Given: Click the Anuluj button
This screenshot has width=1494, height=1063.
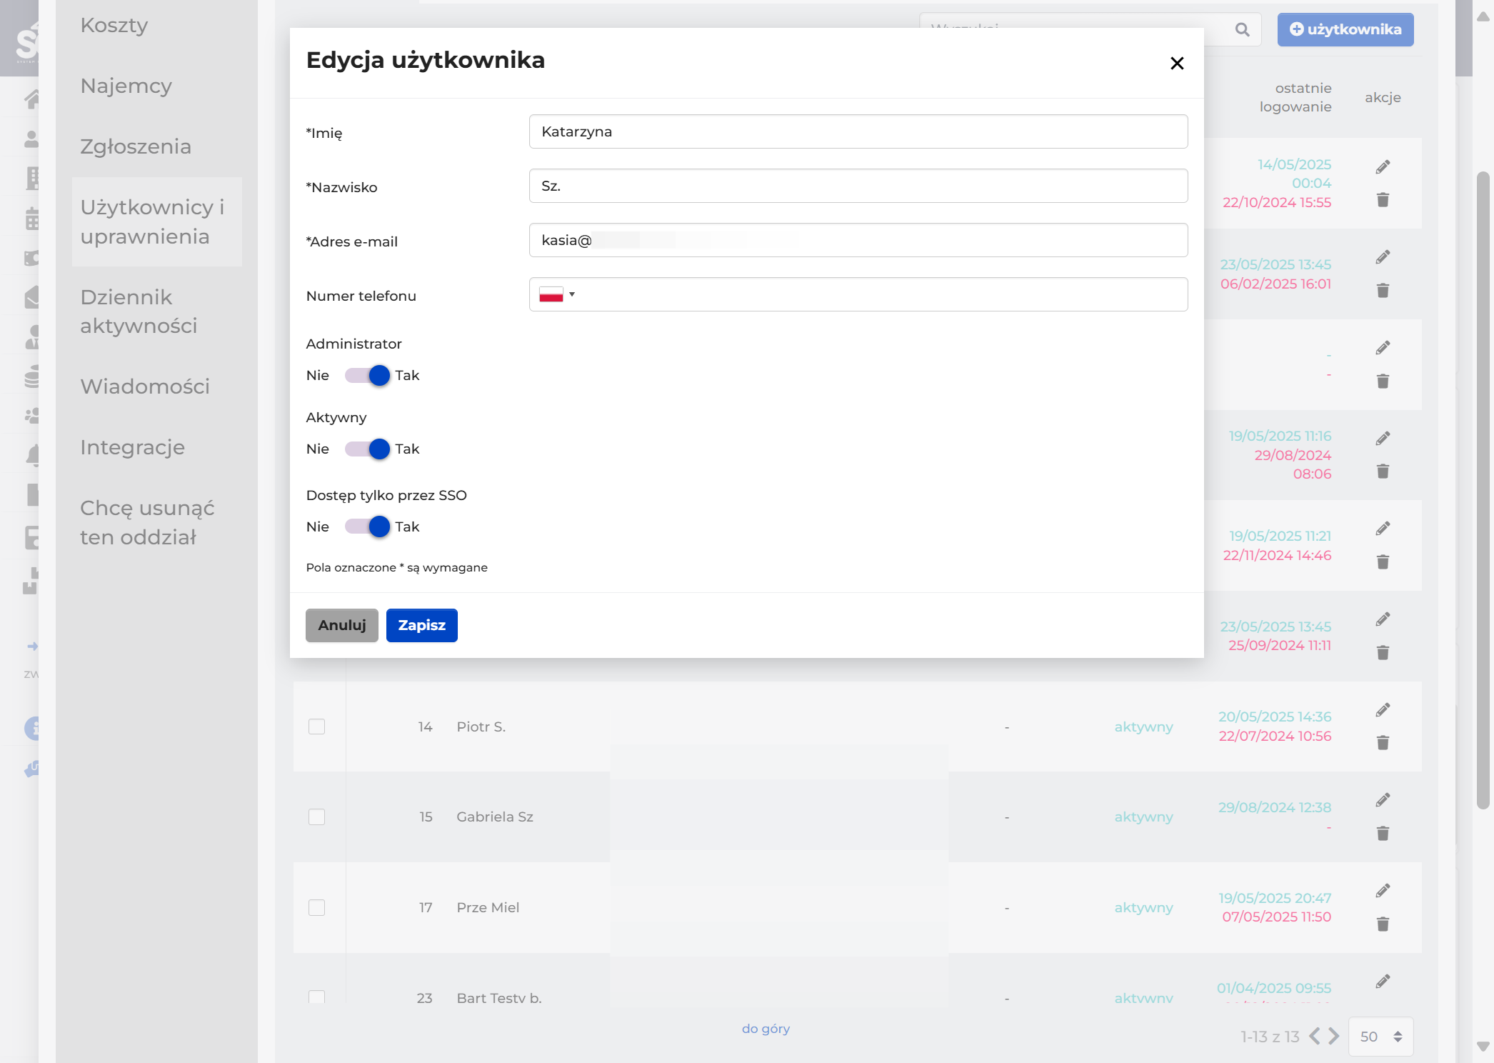Looking at the screenshot, I should coord(342,625).
